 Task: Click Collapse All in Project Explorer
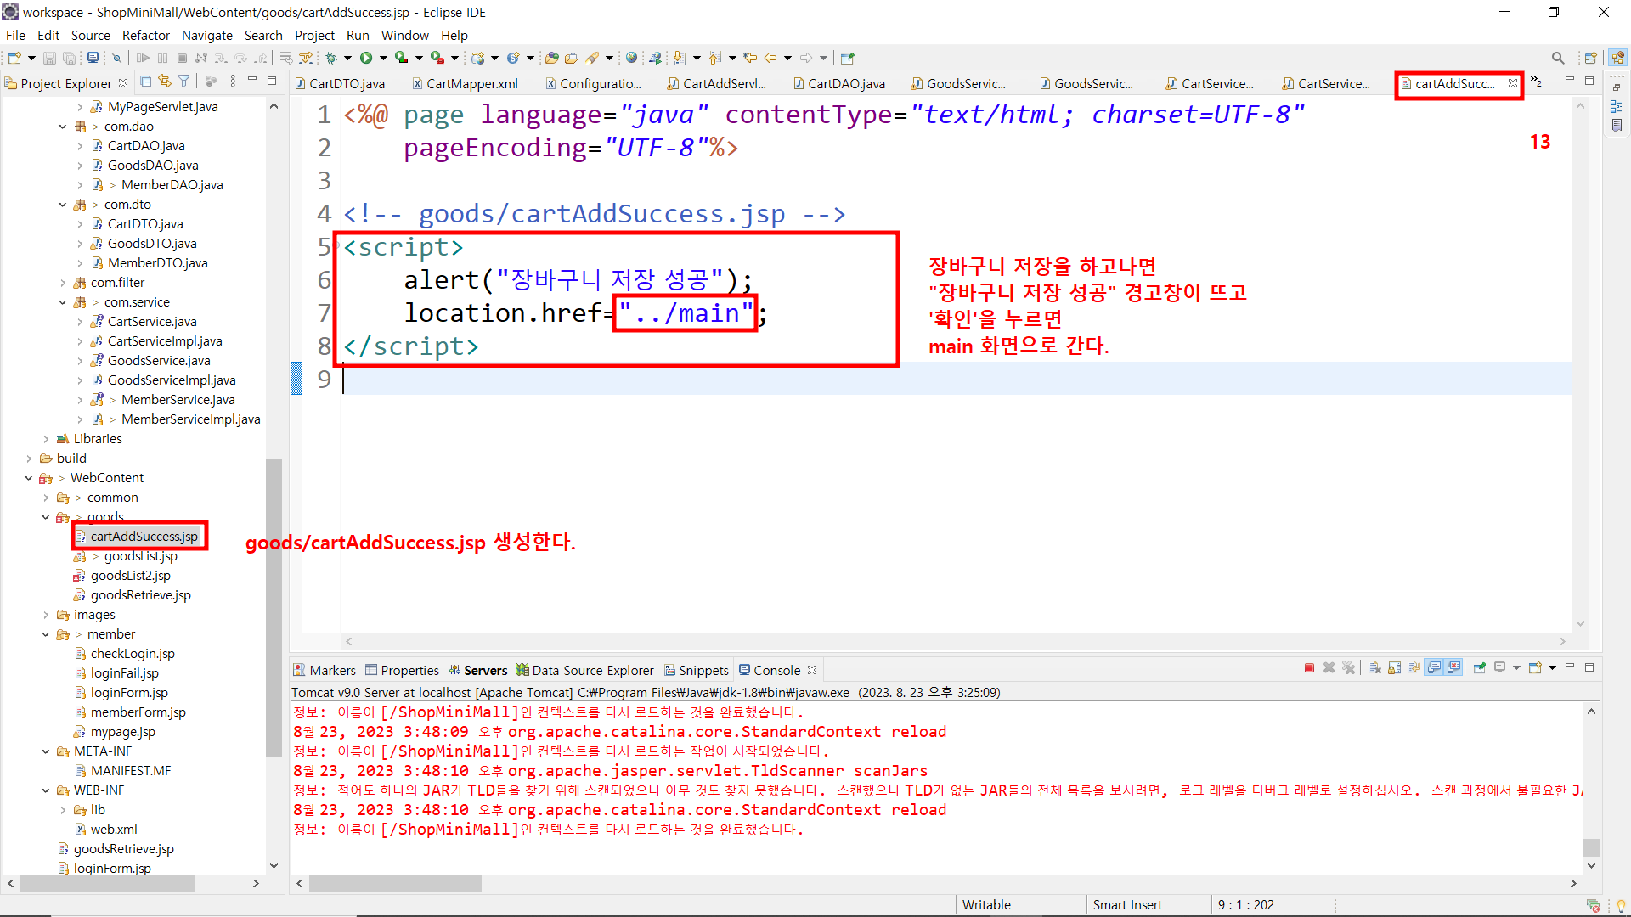146,82
